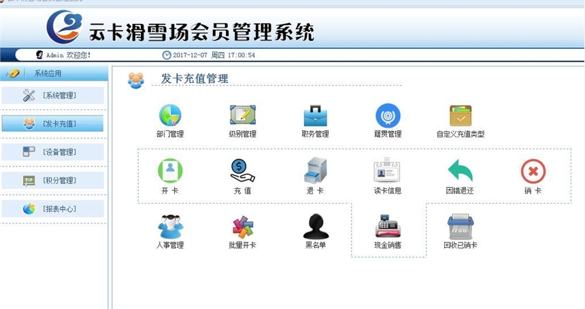Select the 退卡 card return icon

point(315,171)
